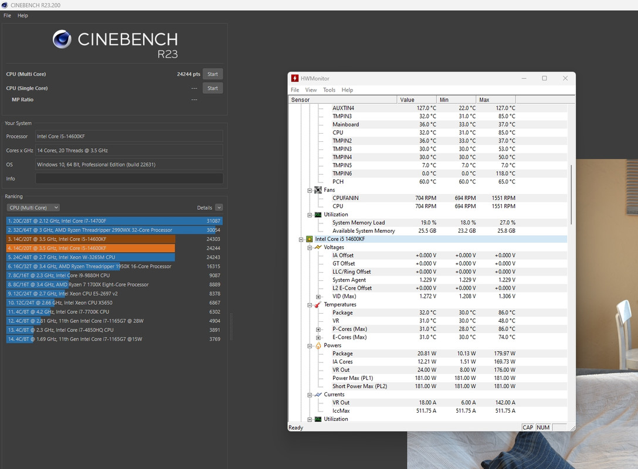Click the Info input field
The width and height of the screenshot is (638, 469).
pos(129,179)
